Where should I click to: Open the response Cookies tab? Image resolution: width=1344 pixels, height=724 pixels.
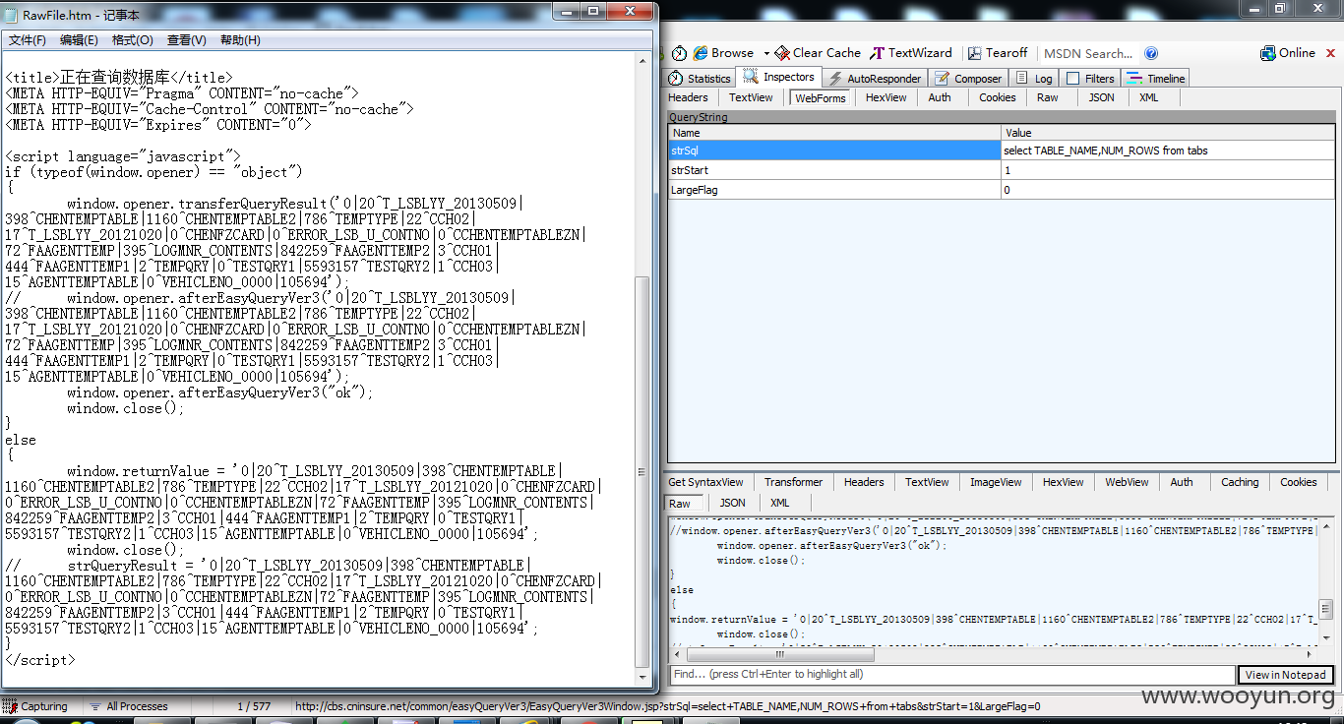point(1298,482)
